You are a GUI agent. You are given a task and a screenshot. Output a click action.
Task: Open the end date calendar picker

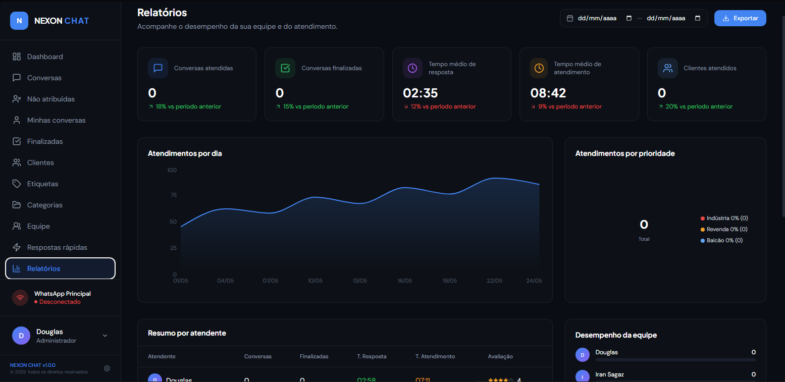click(x=698, y=18)
